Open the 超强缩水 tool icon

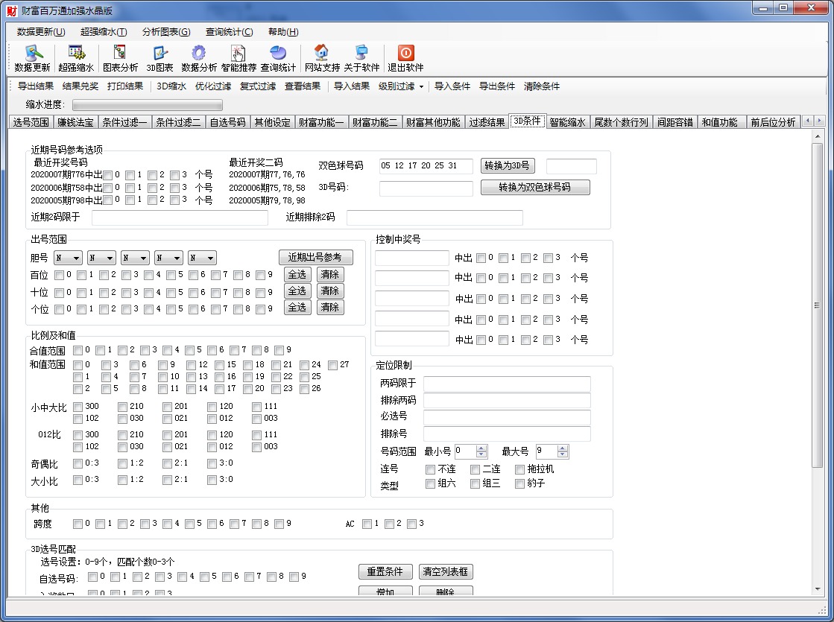[x=76, y=54]
